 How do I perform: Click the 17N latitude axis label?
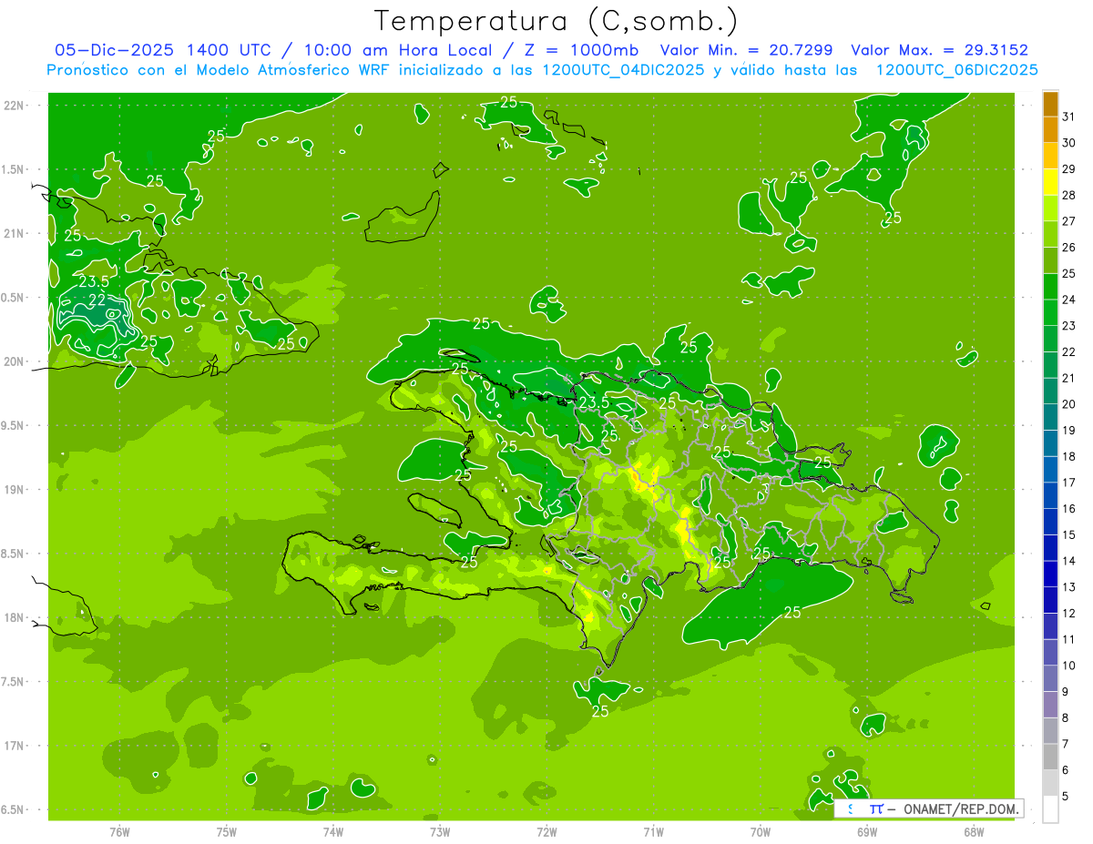click(15, 746)
